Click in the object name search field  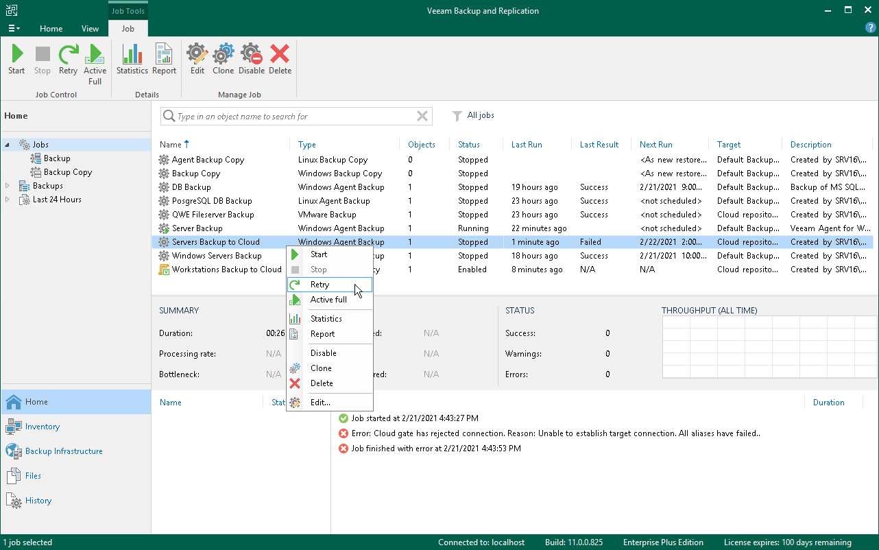[x=296, y=117]
